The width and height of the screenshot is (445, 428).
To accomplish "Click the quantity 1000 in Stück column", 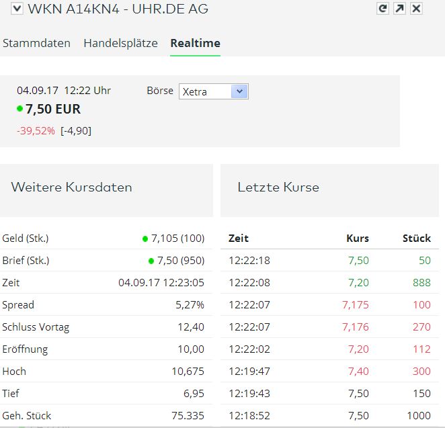I will point(419,415).
